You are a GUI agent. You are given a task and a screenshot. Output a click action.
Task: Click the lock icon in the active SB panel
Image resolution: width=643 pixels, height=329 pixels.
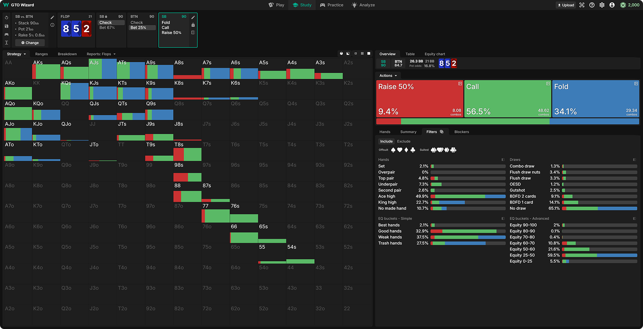tap(193, 25)
